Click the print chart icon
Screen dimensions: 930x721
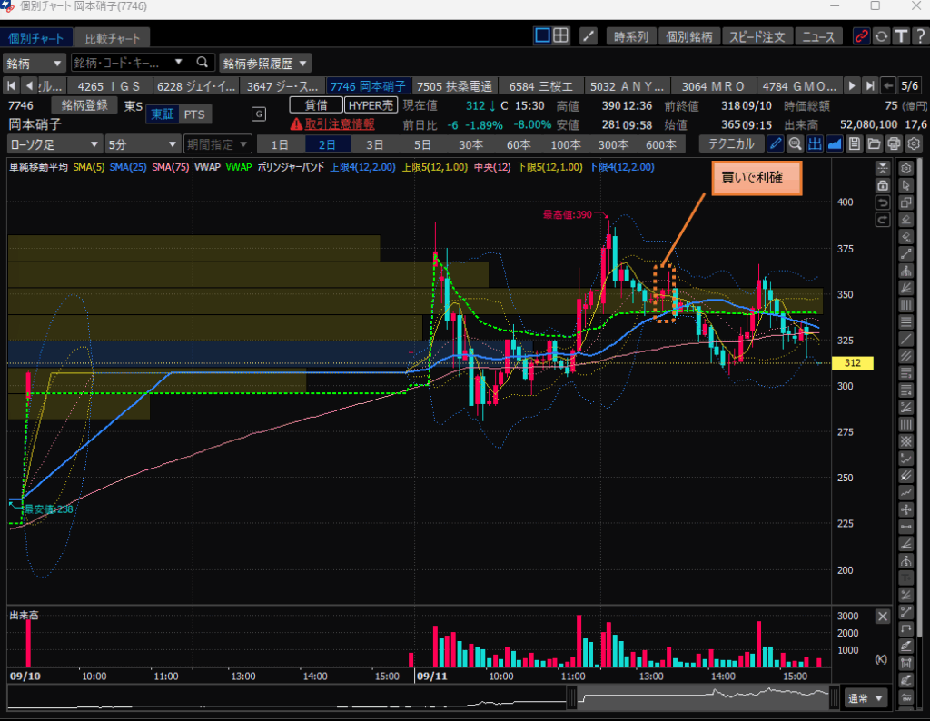click(x=894, y=143)
